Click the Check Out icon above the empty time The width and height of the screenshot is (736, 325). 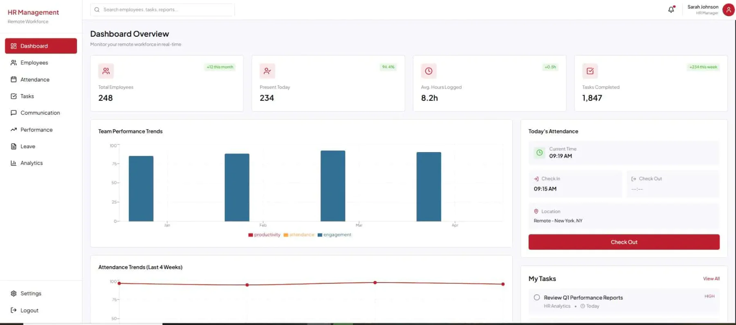634,179
